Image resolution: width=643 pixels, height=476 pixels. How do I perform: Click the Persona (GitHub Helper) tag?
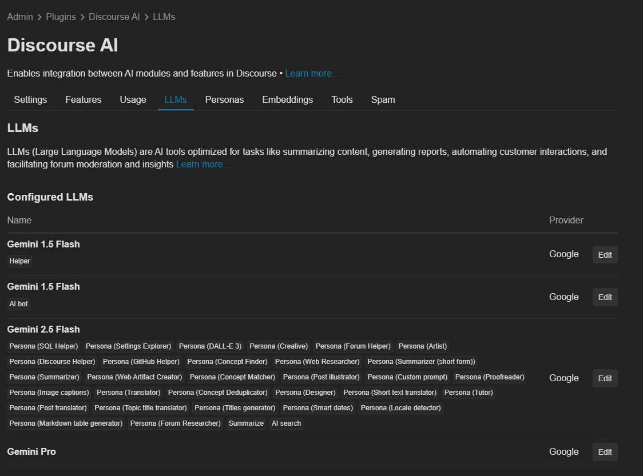tap(141, 362)
